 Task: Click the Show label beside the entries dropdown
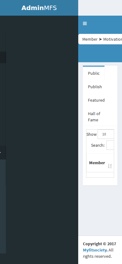[x=91, y=135]
